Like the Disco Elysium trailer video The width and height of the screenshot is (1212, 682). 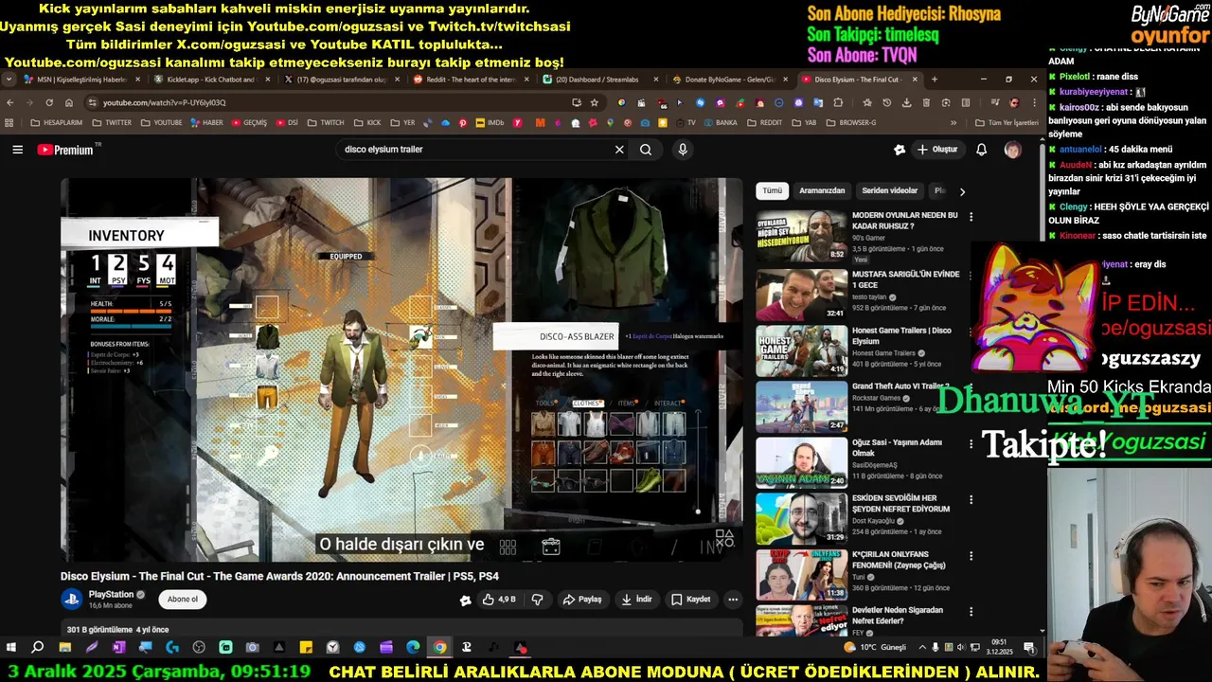(x=499, y=600)
